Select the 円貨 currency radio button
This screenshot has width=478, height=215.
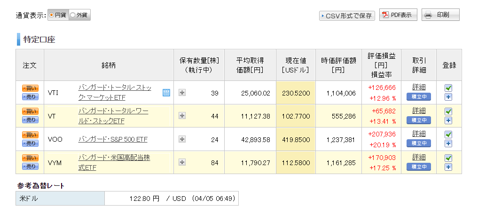tap(58, 15)
